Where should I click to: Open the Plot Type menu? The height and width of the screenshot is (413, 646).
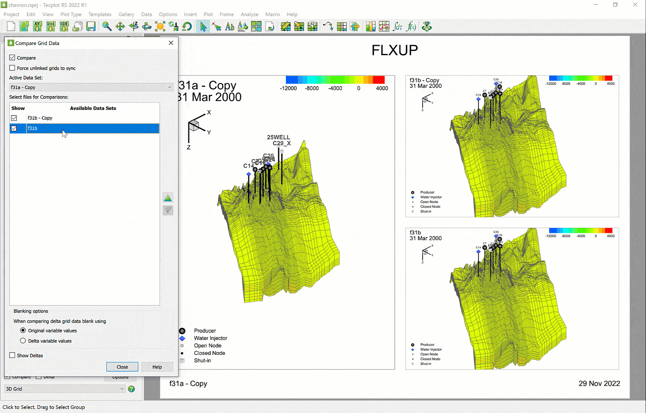(x=71, y=14)
